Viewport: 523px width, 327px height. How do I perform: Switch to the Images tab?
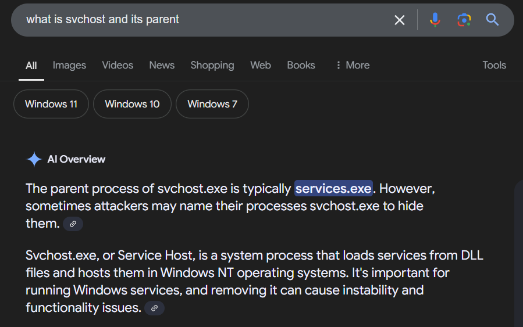point(69,65)
